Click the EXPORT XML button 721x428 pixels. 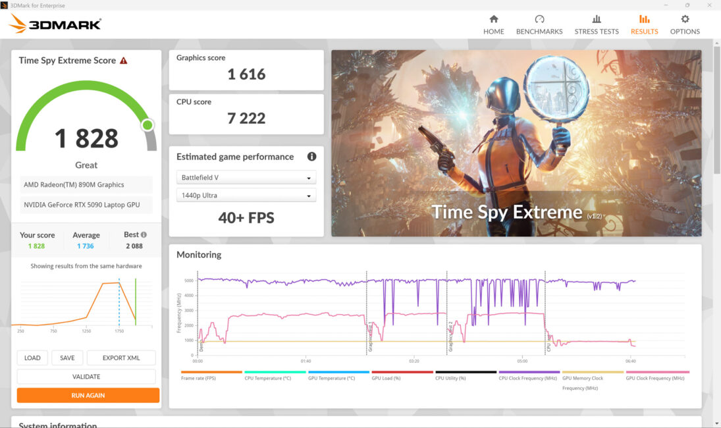121,358
